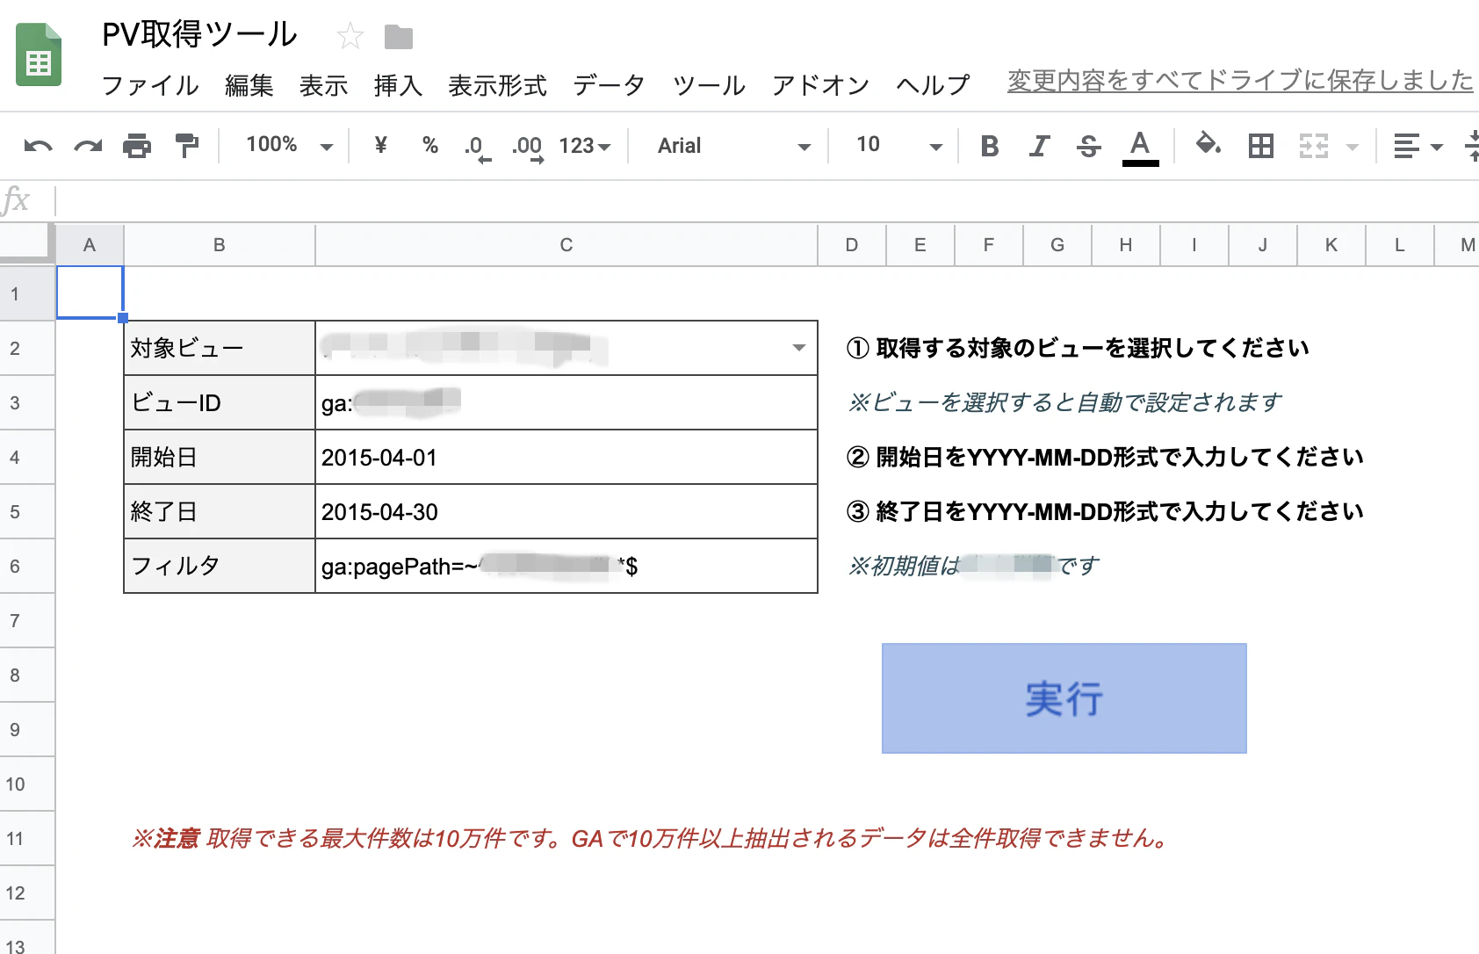
Task: Open the horizontal align dropdown
Action: (x=1418, y=146)
